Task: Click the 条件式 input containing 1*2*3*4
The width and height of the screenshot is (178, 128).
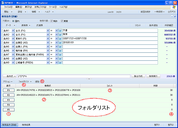Action: [x=74, y=76]
